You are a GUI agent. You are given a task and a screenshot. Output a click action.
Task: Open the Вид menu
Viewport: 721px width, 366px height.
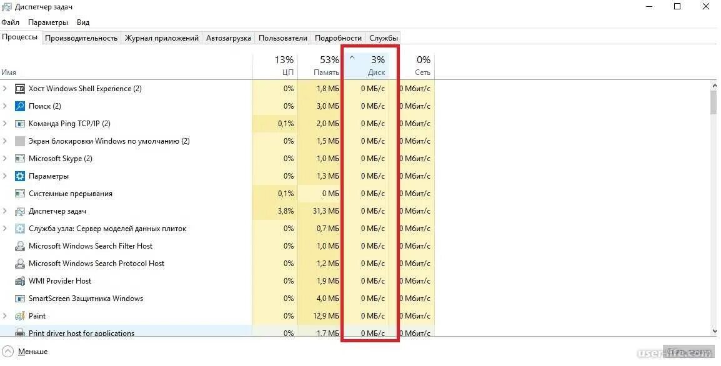tap(83, 22)
